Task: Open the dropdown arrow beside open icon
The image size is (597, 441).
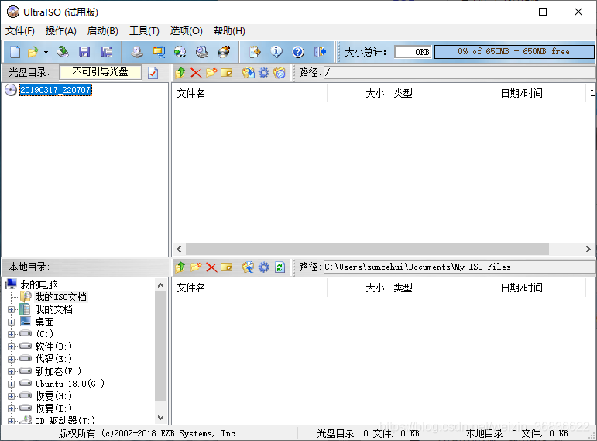Action: [46, 52]
